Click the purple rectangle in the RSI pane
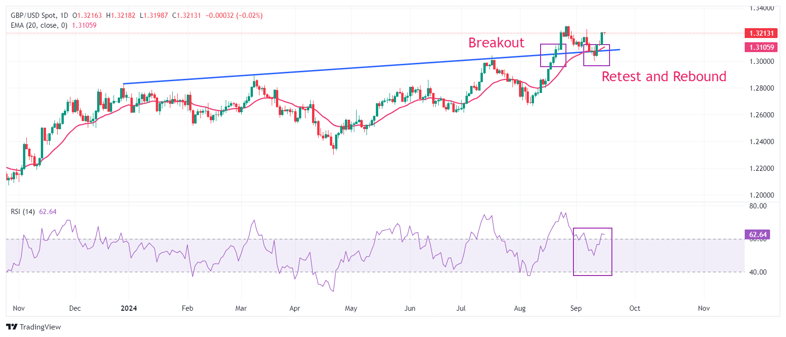 click(x=592, y=252)
